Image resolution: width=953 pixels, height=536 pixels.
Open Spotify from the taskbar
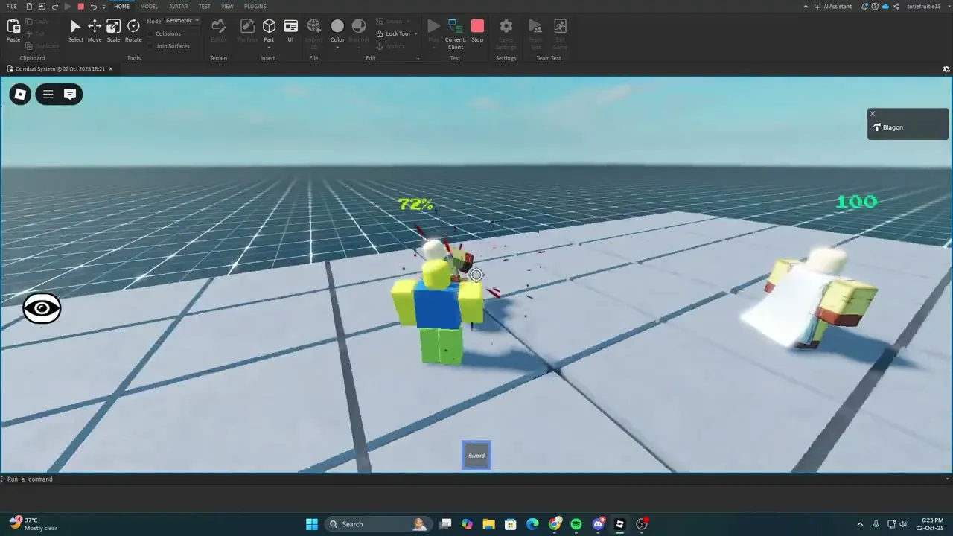pos(576,524)
